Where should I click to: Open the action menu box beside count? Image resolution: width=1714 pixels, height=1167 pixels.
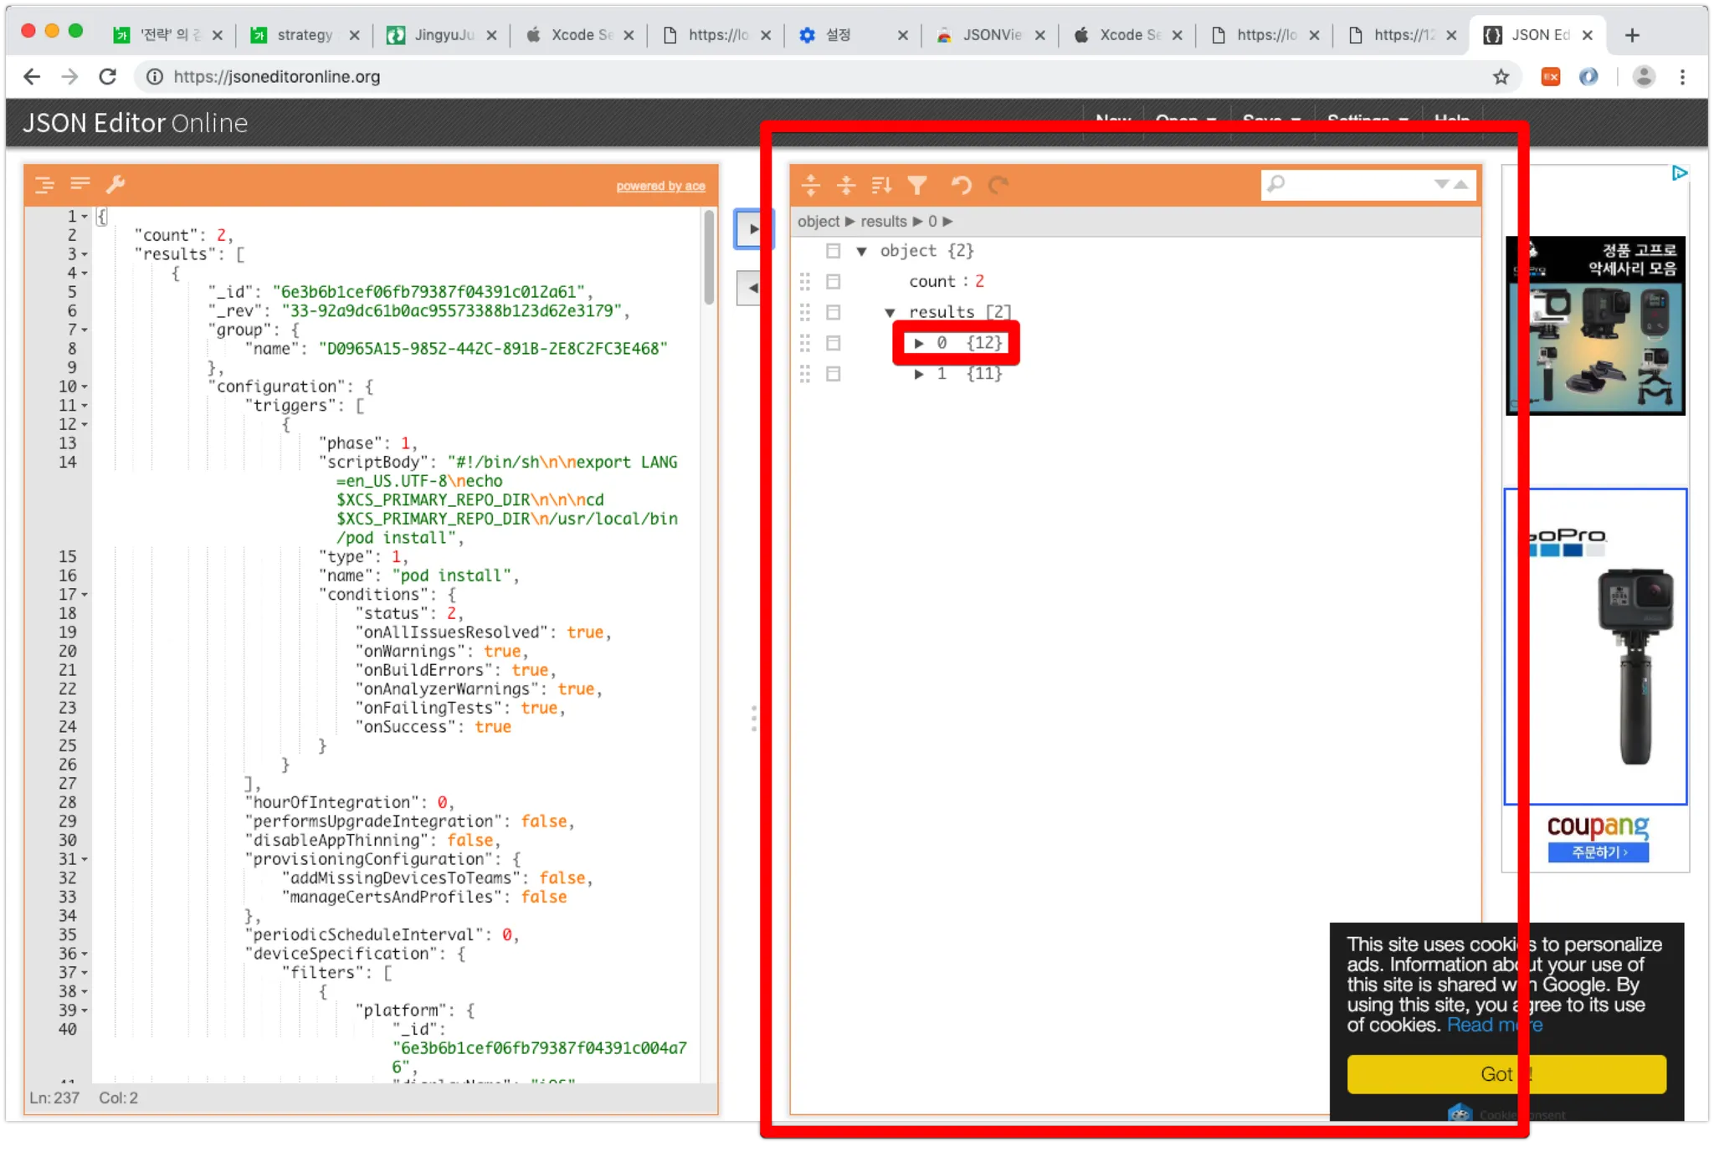[x=833, y=282]
